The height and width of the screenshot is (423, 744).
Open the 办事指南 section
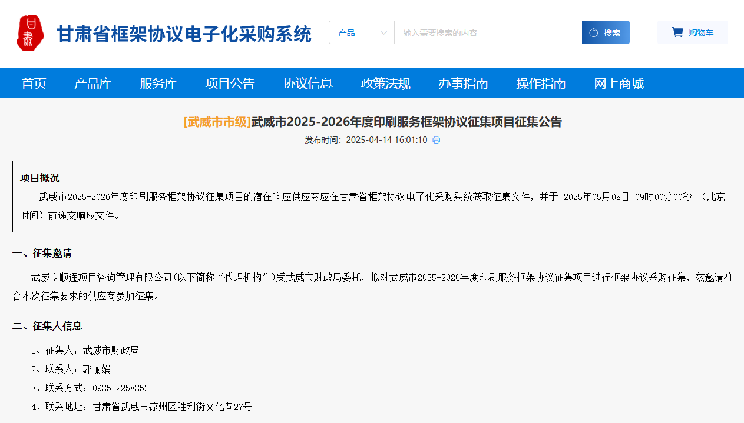(463, 83)
